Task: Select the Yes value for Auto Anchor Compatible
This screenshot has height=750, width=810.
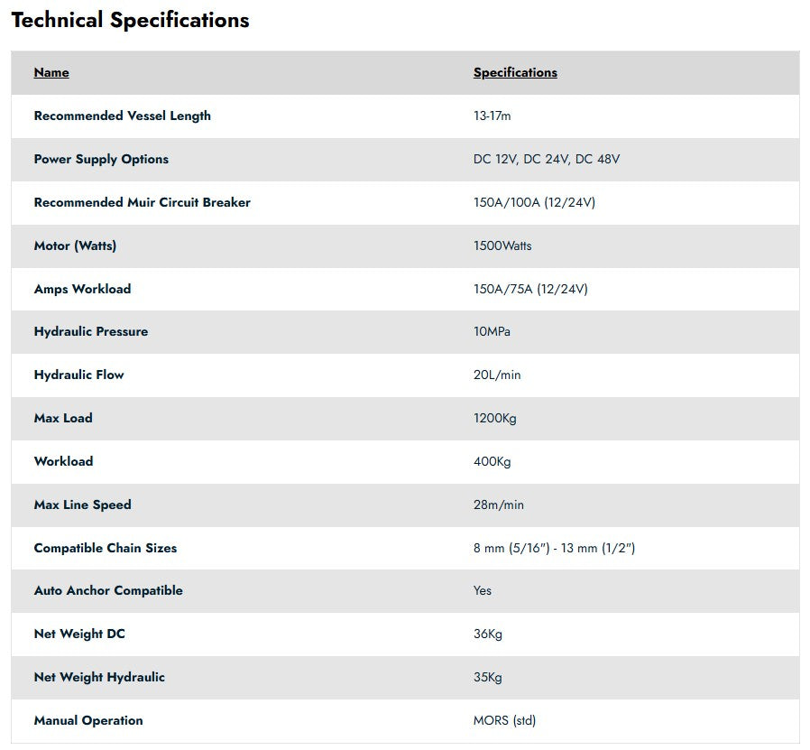Action: coord(483,590)
